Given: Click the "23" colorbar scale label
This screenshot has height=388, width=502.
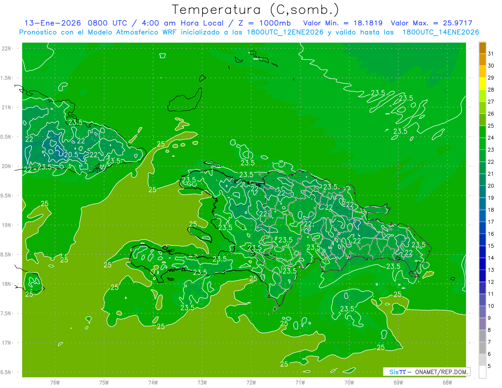Looking at the screenshot, I should pyautogui.click(x=491, y=150).
